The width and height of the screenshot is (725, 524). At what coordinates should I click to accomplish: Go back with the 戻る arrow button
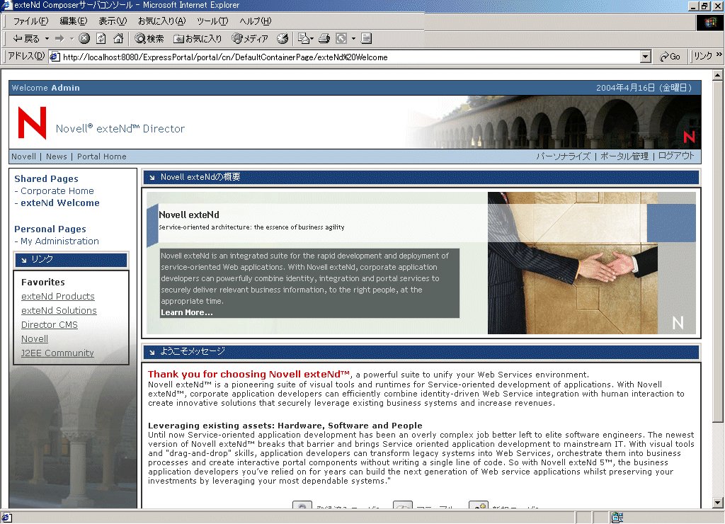pyautogui.click(x=26, y=39)
